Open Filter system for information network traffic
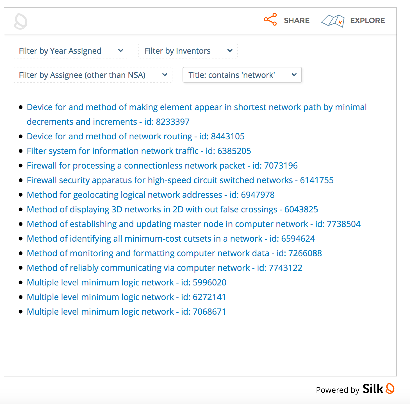Image resolution: width=410 pixels, height=404 pixels. 139,151
